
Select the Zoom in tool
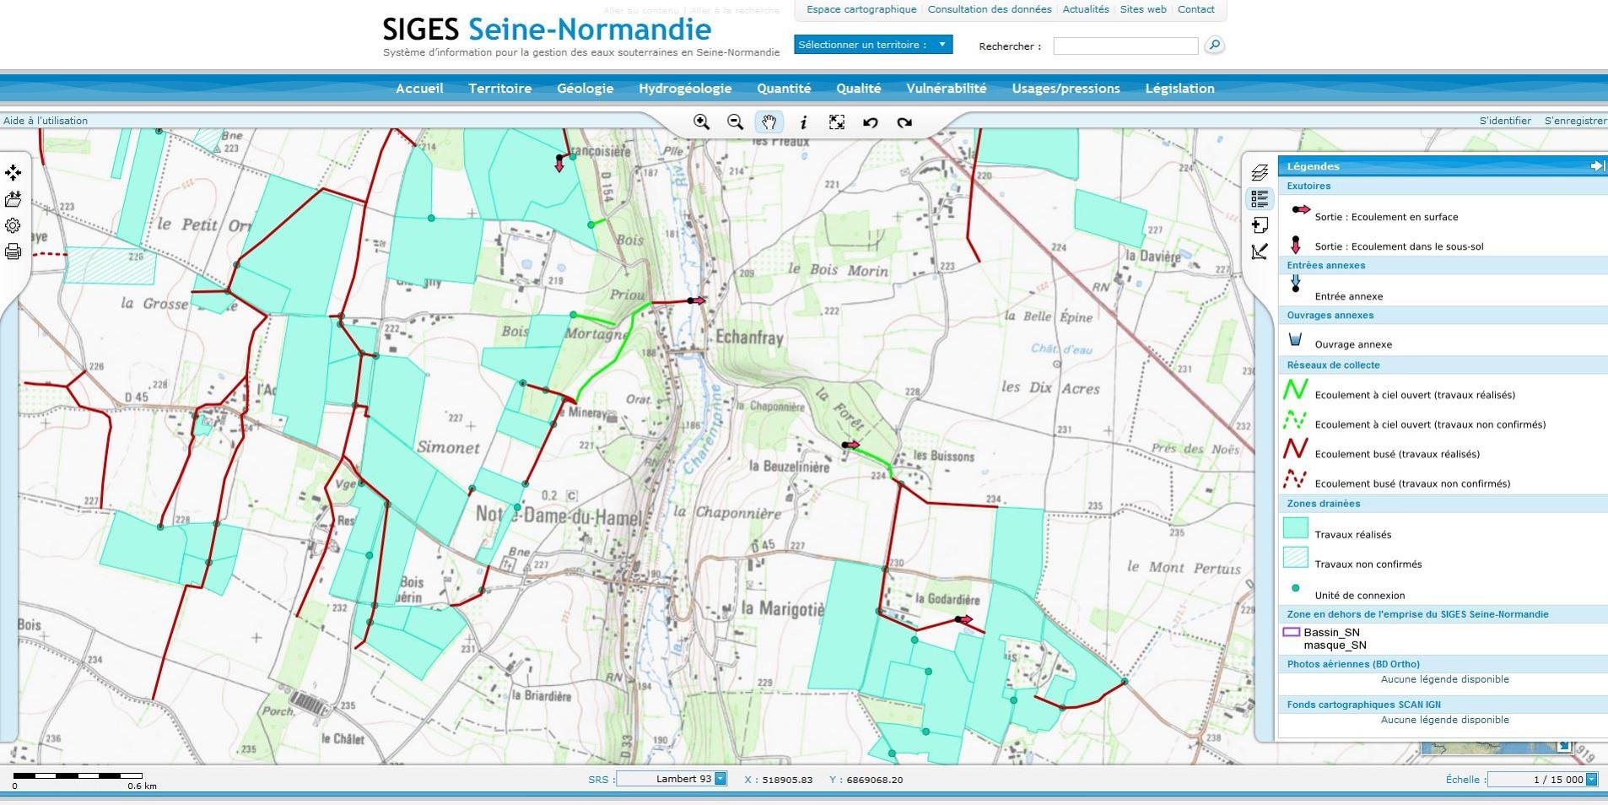click(702, 122)
